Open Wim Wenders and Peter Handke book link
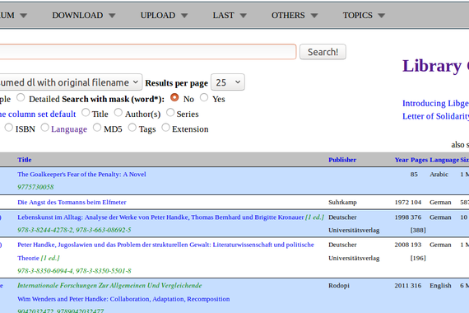469x313 pixels. (x=123, y=299)
